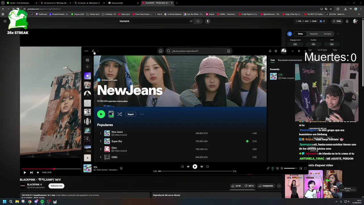Switch to Escuchado recientemente tab
The width and height of the screenshot is (364, 205).
coord(290,60)
